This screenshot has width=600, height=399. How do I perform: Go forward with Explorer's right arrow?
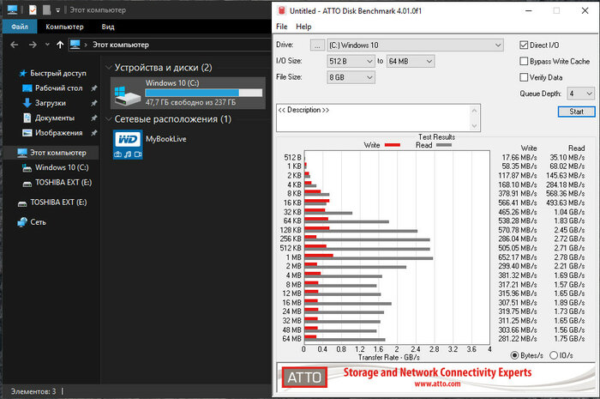(33, 45)
